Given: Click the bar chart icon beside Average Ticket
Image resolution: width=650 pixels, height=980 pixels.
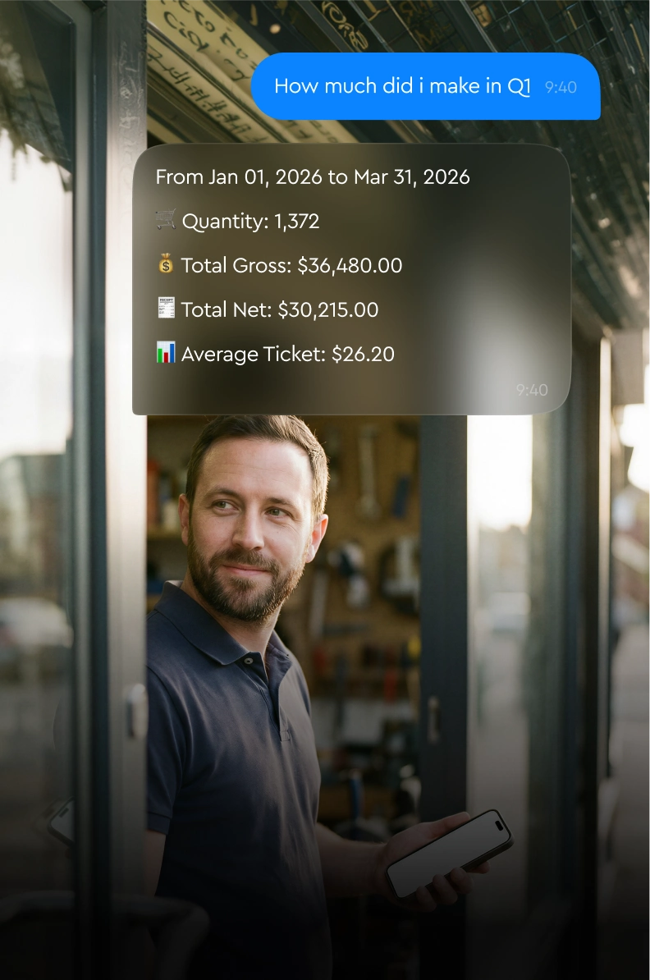Looking at the screenshot, I should pos(166,352).
